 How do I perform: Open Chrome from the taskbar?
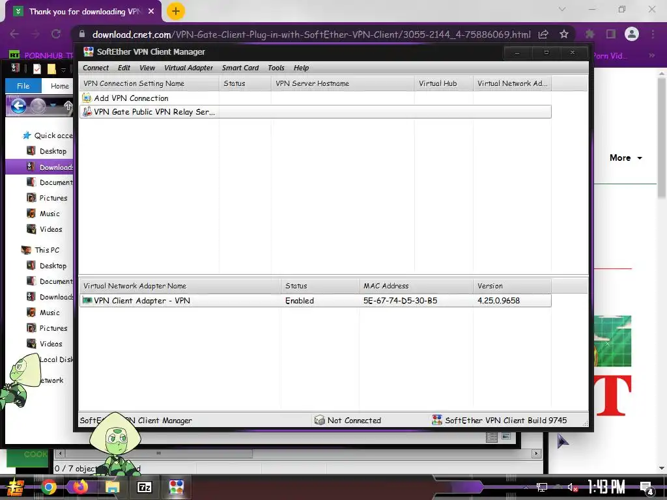48,487
